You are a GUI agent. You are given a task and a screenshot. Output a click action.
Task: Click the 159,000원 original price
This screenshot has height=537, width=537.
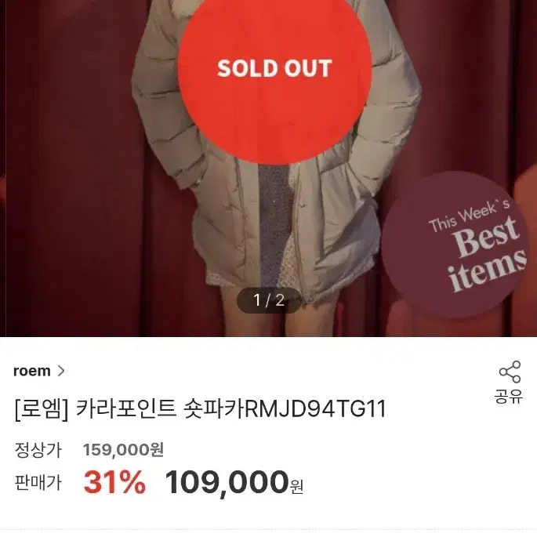(123, 450)
